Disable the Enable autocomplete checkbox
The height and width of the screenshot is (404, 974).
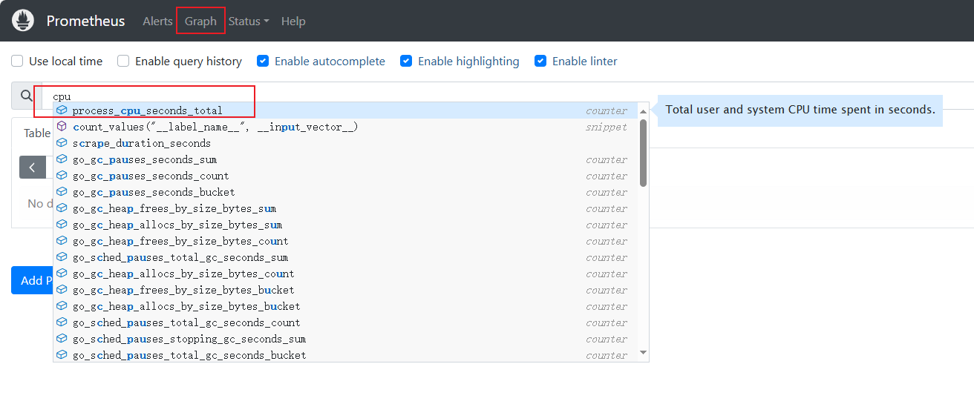(262, 61)
